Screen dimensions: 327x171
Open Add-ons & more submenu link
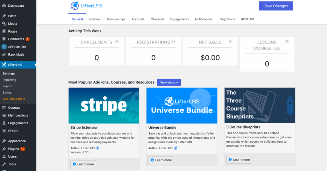(14, 99)
